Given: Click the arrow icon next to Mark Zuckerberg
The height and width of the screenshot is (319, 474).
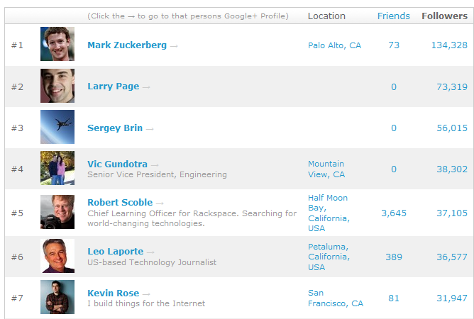Looking at the screenshot, I should (x=174, y=46).
